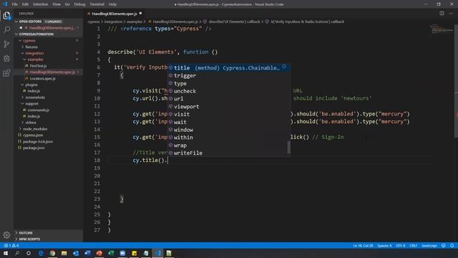Open FirstTest.js in the explorer

pyautogui.click(x=38, y=66)
